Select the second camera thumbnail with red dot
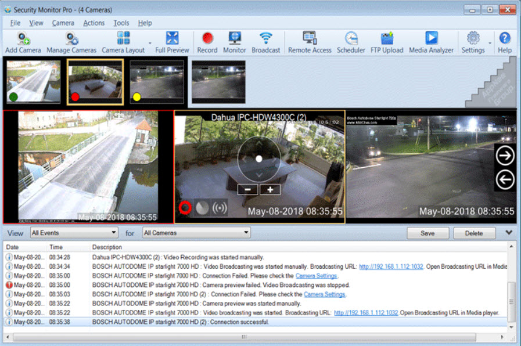Screen dimensions: 521x346 94,81
